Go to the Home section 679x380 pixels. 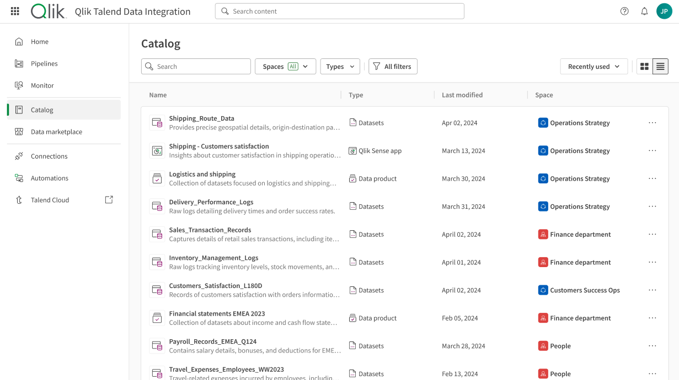39,41
